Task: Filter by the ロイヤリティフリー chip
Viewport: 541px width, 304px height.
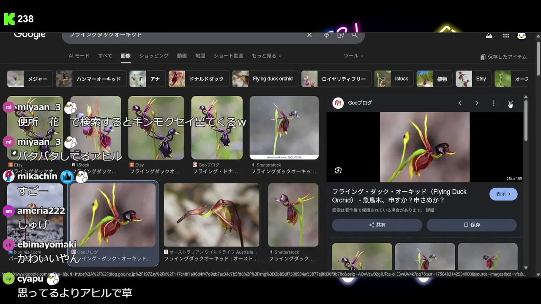Action: coord(336,79)
